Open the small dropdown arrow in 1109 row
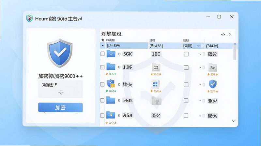 coord(200,68)
